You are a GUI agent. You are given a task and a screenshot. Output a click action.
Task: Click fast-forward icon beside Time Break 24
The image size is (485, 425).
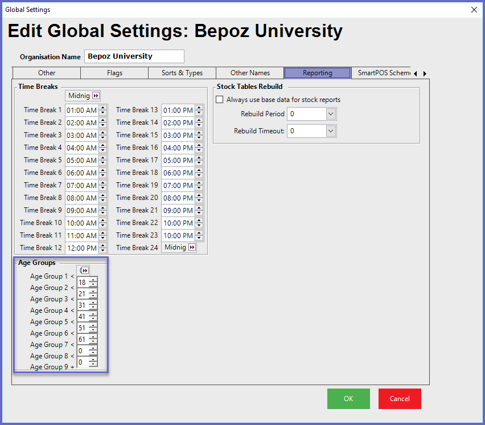(x=192, y=247)
